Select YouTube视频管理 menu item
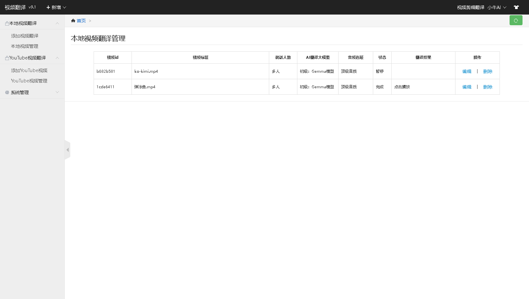The image size is (529, 299). 29,81
